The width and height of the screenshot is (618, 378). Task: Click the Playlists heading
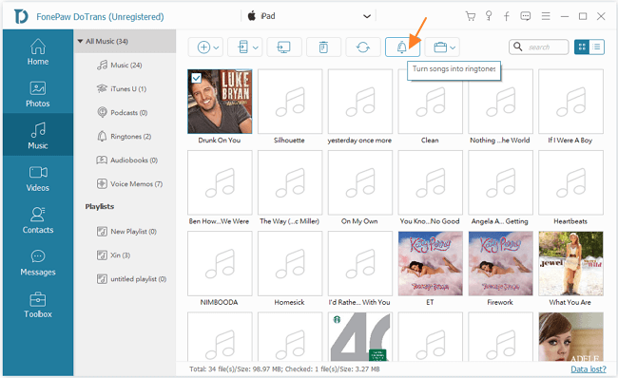coord(100,206)
